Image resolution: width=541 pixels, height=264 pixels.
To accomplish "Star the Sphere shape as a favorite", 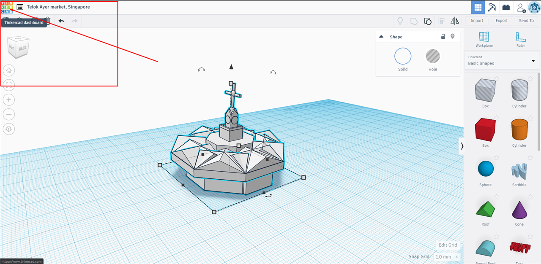I will (x=496, y=158).
